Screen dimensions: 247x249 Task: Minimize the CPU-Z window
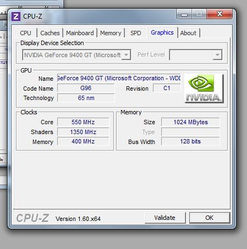coord(184,14)
